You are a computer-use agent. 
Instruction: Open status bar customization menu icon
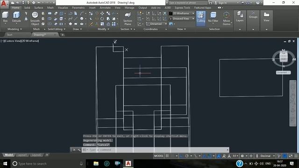[296, 156]
